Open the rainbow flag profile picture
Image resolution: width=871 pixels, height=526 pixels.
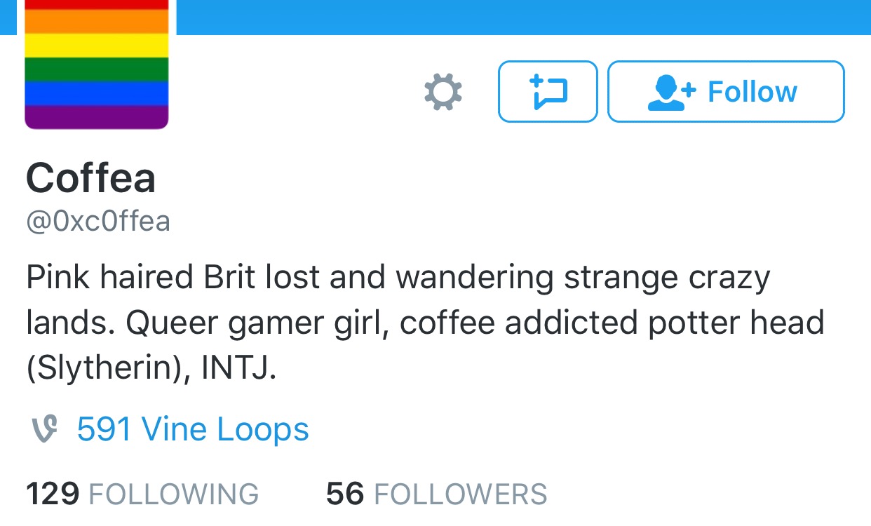click(97, 65)
